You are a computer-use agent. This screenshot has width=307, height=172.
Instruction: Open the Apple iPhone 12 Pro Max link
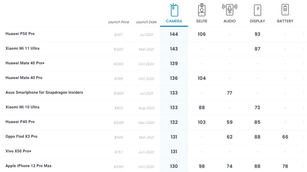(28, 166)
